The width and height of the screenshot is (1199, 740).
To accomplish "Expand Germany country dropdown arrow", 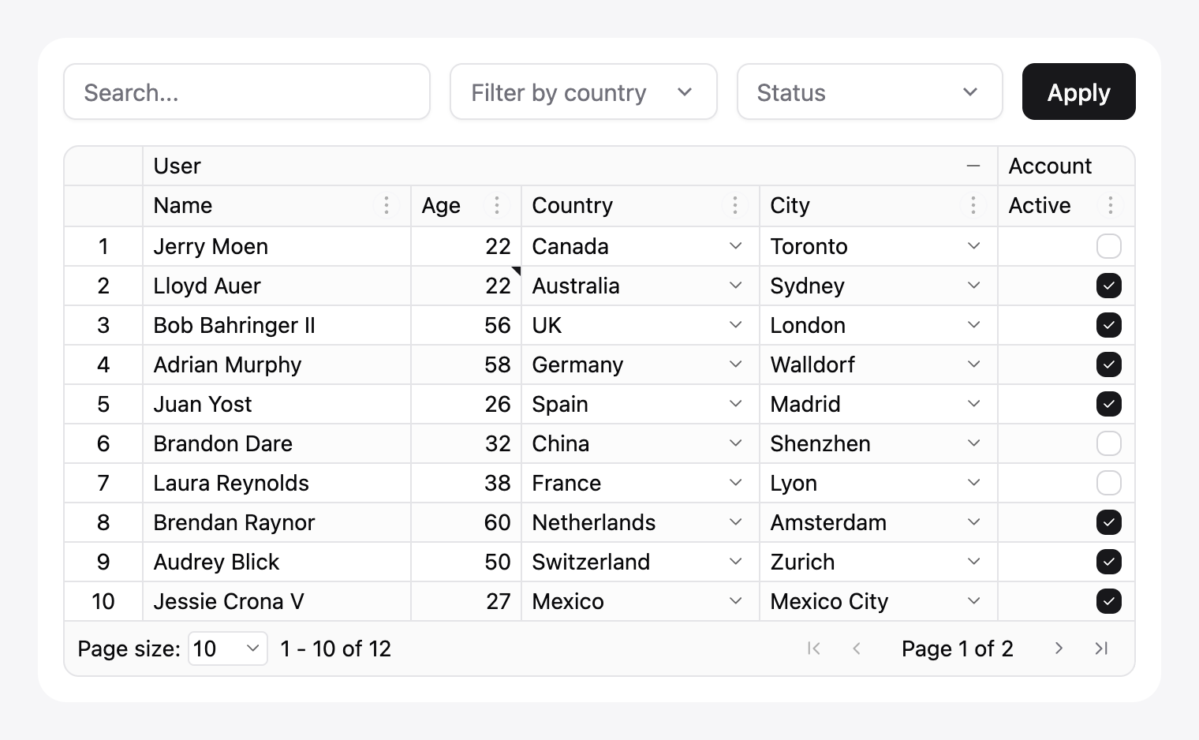I will 735,364.
